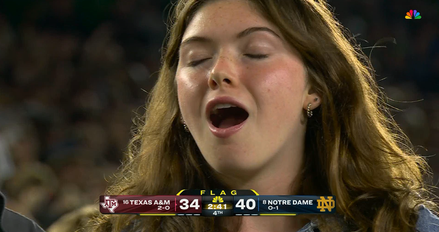Image resolution: width=439 pixels, height=232 pixels.
Task: Click the yellow bar under Texas A&M
Action: tap(158, 214)
